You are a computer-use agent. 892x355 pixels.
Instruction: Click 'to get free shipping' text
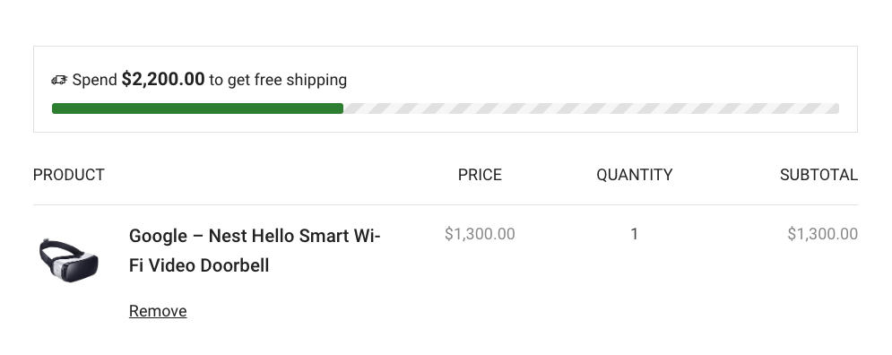278,80
